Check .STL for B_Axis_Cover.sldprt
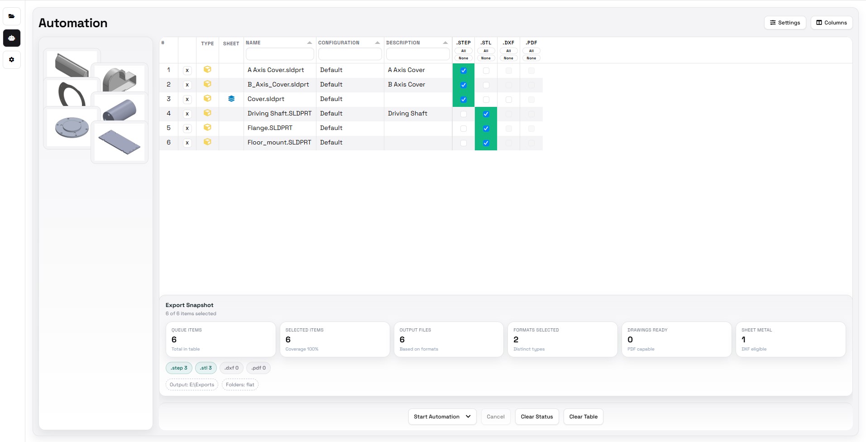This screenshot has width=866, height=442. coord(486,85)
